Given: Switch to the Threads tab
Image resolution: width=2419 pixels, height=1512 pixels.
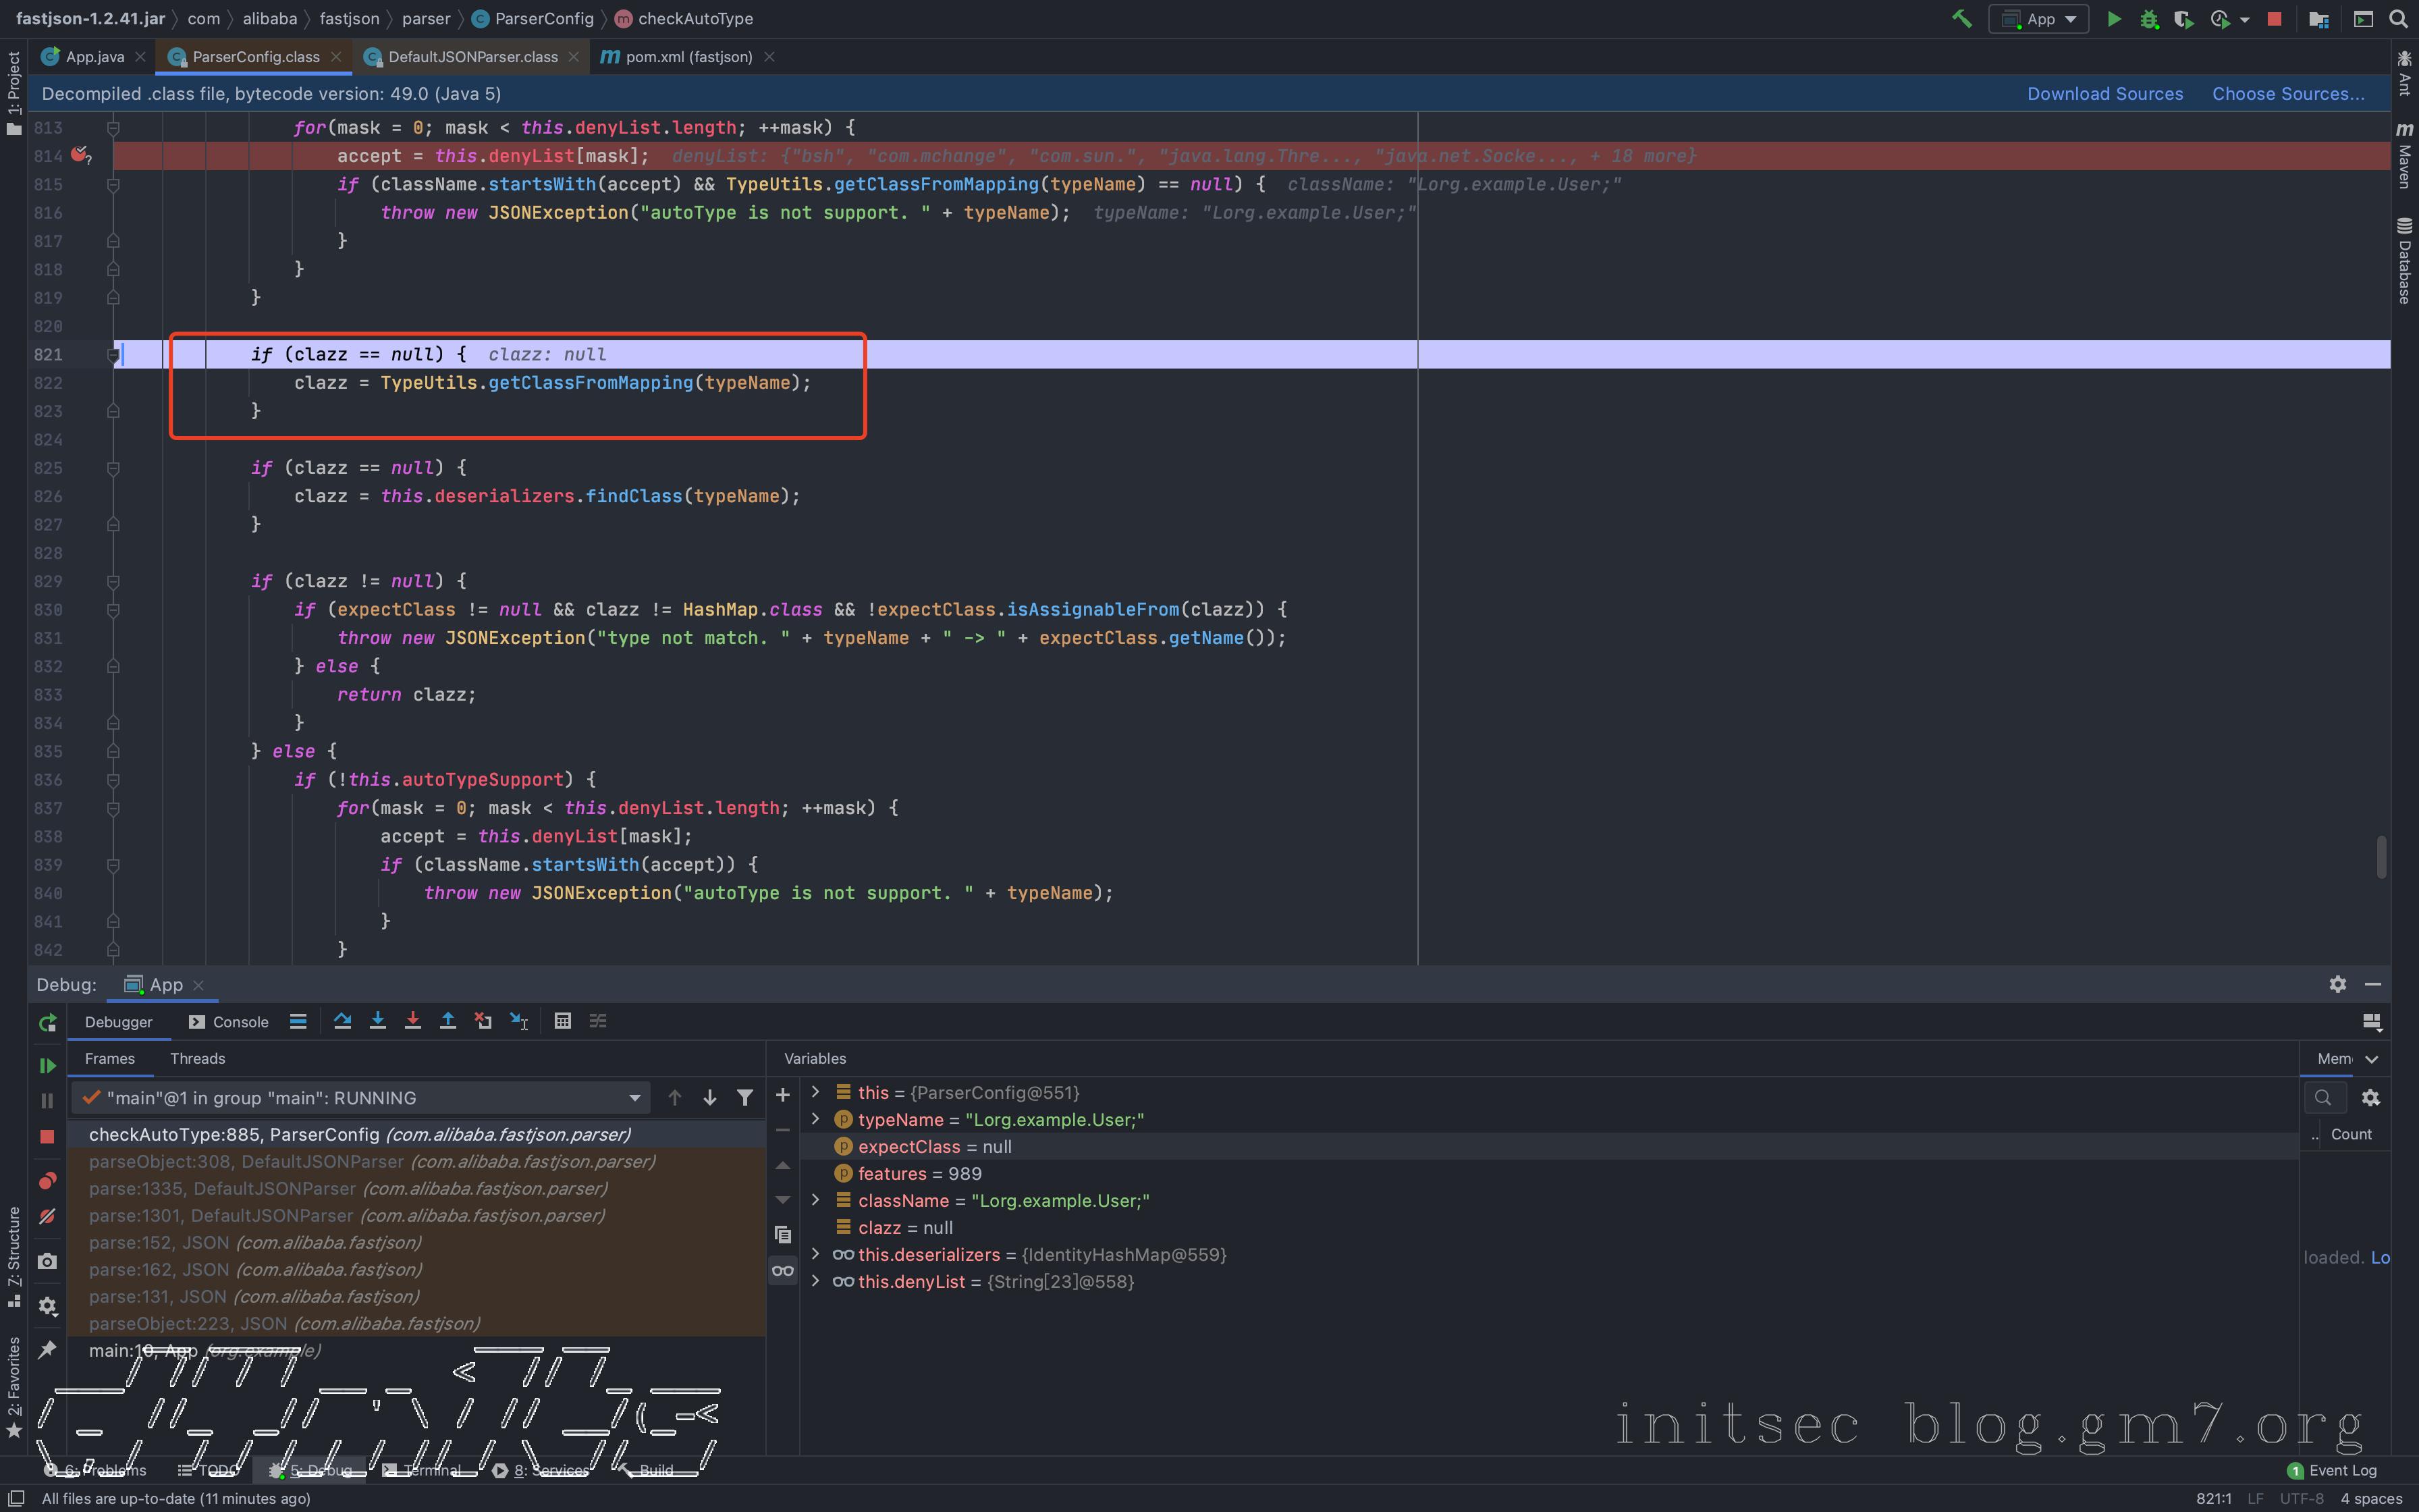Looking at the screenshot, I should click(197, 1058).
